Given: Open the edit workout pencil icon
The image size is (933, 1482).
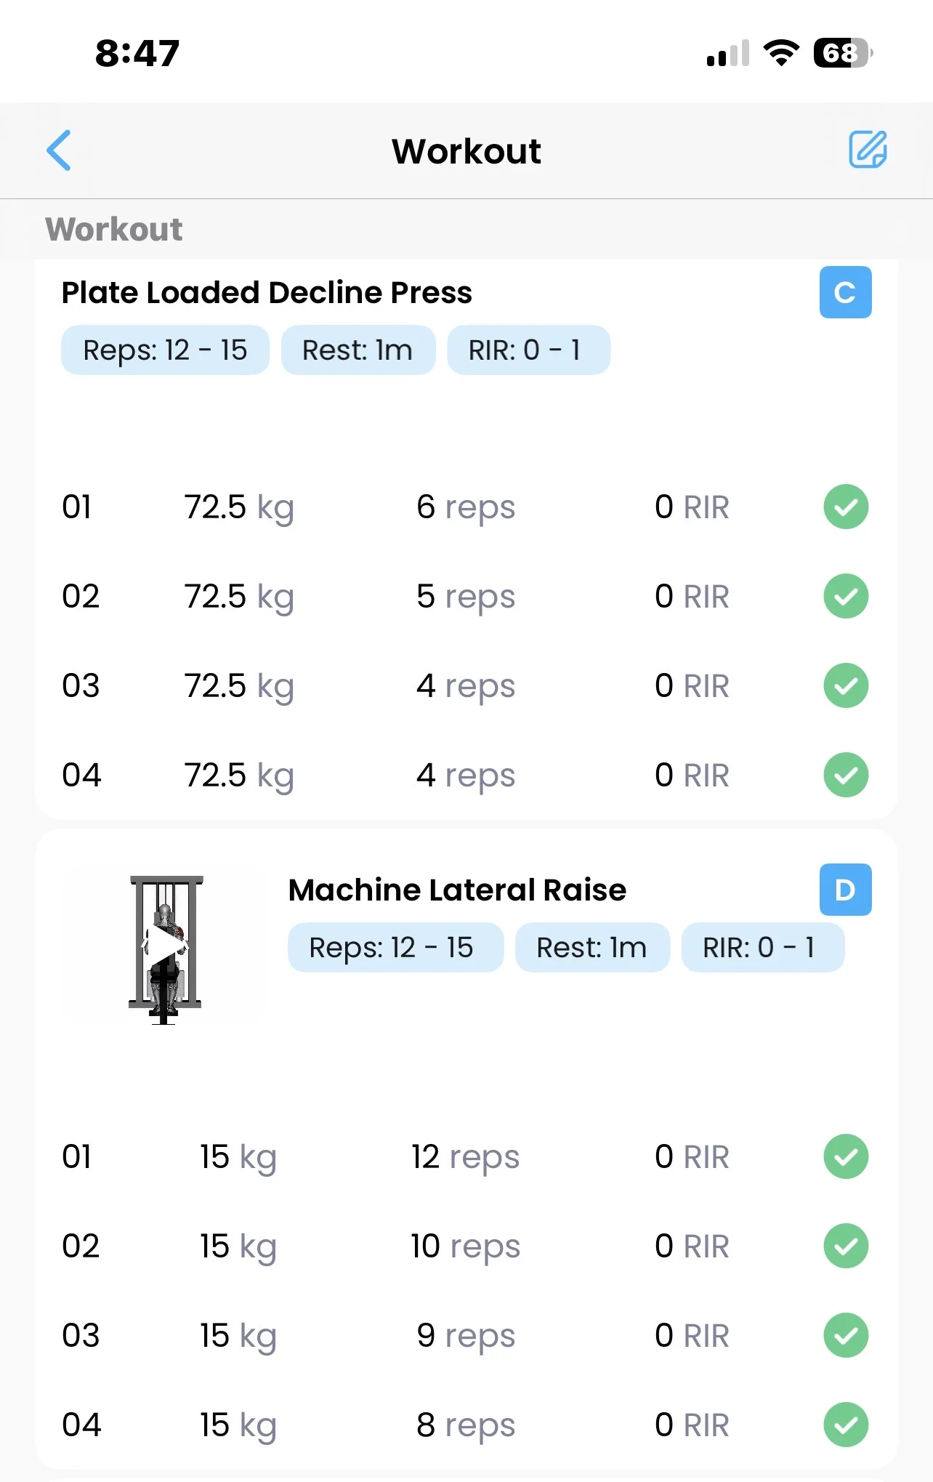Looking at the screenshot, I should click(x=868, y=150).
